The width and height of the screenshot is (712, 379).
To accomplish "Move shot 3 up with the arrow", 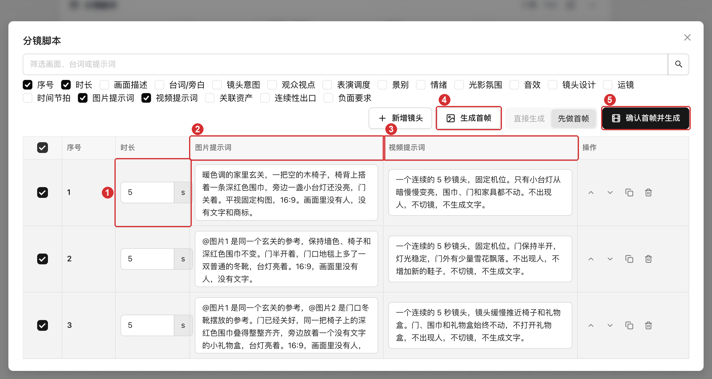I will pos(591,325).
